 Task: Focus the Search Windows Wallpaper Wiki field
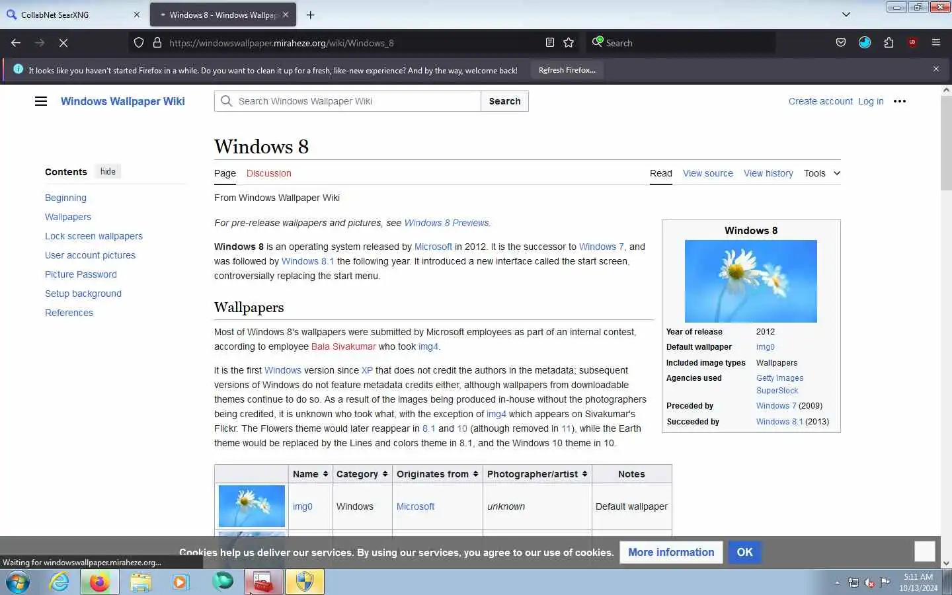coord(348,101)
